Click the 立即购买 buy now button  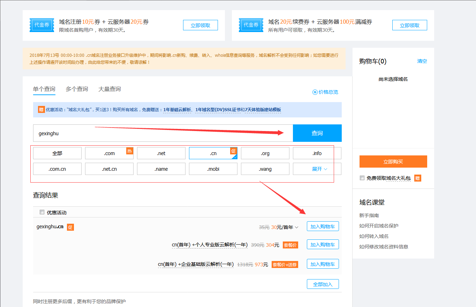pyautogui.click(x=393, y=161)
